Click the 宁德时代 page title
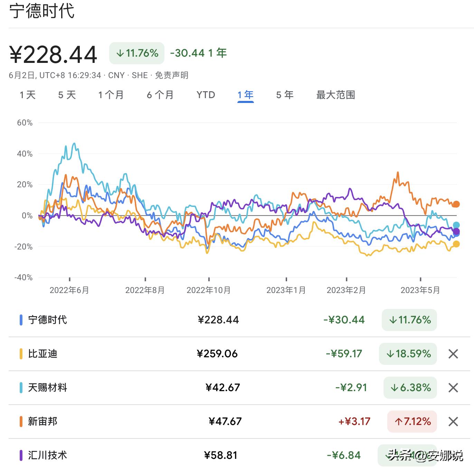 (41, 10)
